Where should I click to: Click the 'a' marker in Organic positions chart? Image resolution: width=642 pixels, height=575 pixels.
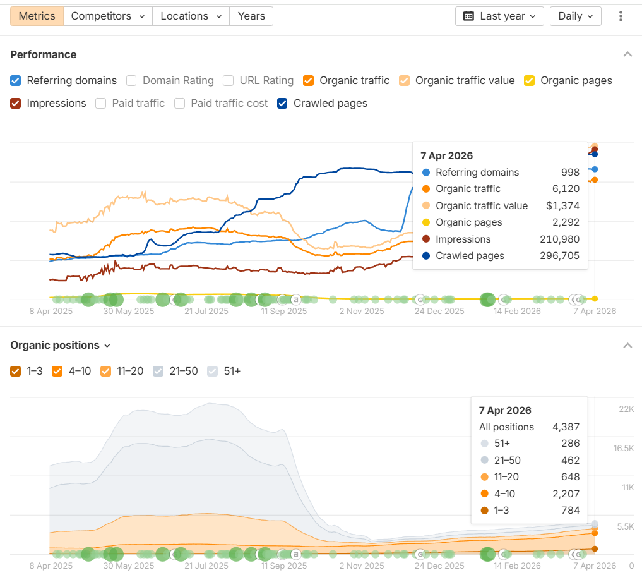[x=295, y=554]
